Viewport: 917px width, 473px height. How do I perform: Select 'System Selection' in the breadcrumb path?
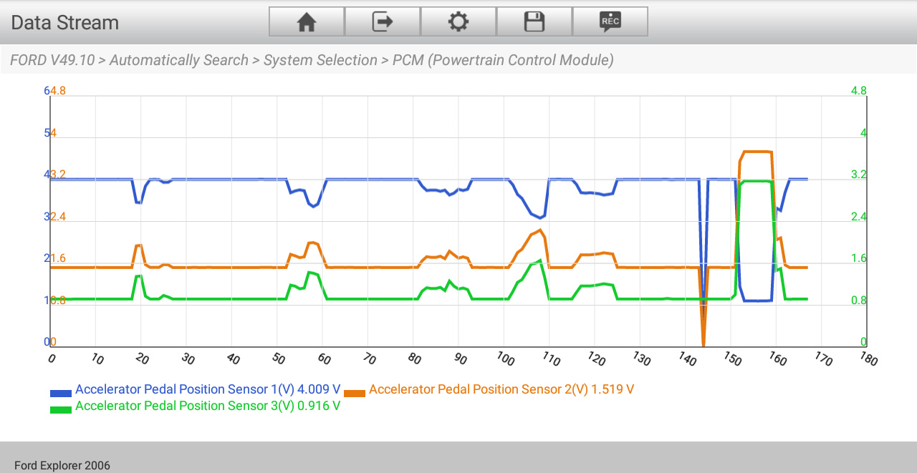pos(320,60)
